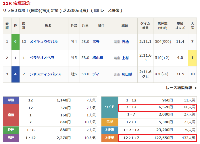The width and height of the screenshot is (200, 144).
Task: Click the race video film icon
Action: (96, 11)
